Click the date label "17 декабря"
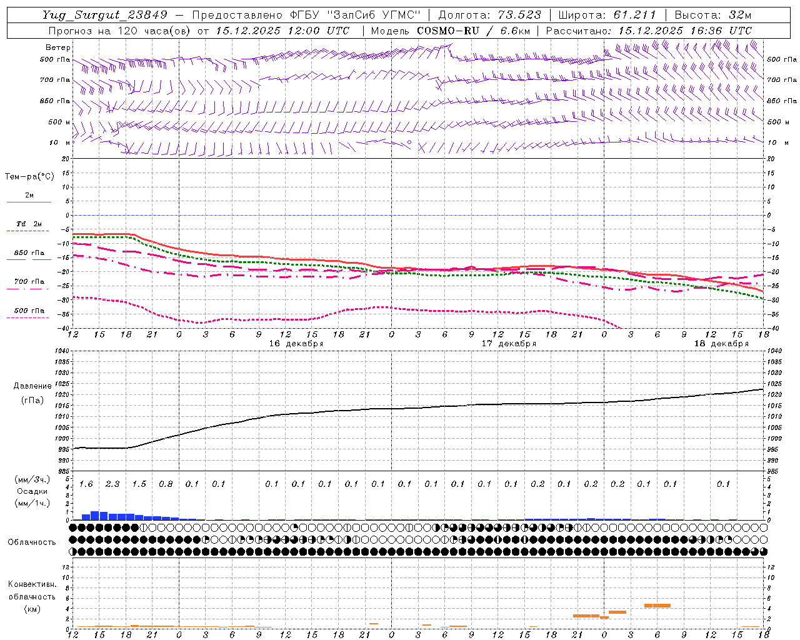 509,344
